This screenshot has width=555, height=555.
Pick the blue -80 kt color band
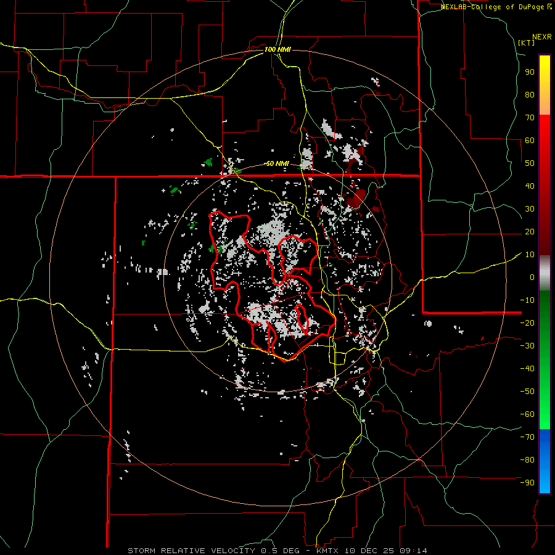(545, 460)
